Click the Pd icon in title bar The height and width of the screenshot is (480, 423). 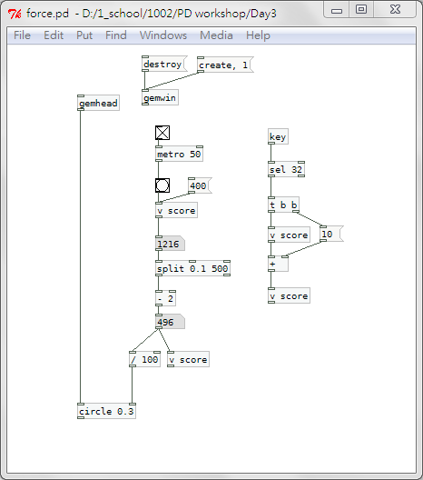[15, 14]
